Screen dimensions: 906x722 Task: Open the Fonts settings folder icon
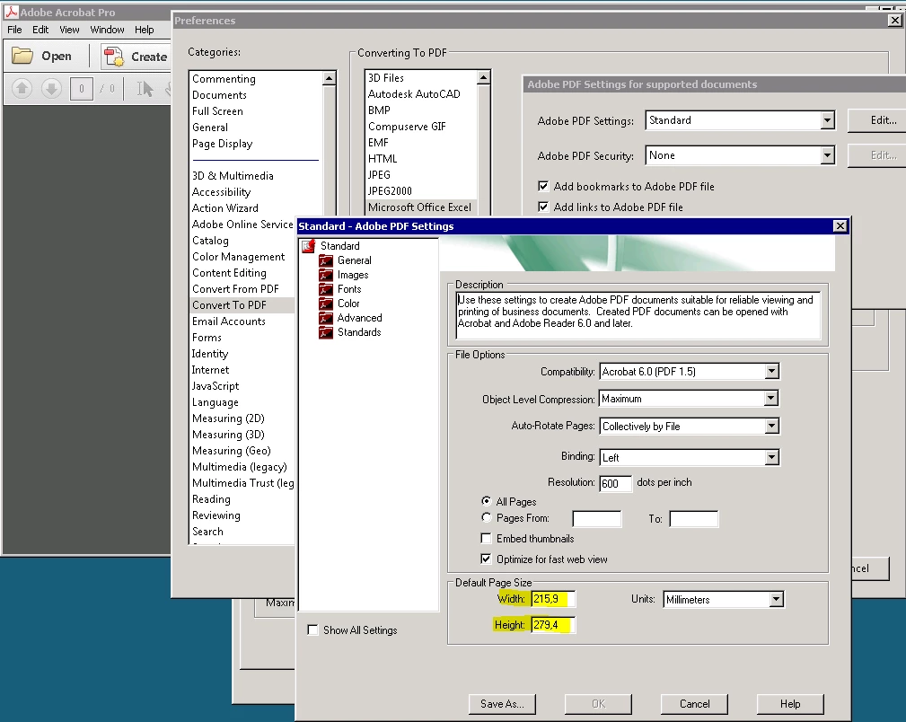[326, 289]
